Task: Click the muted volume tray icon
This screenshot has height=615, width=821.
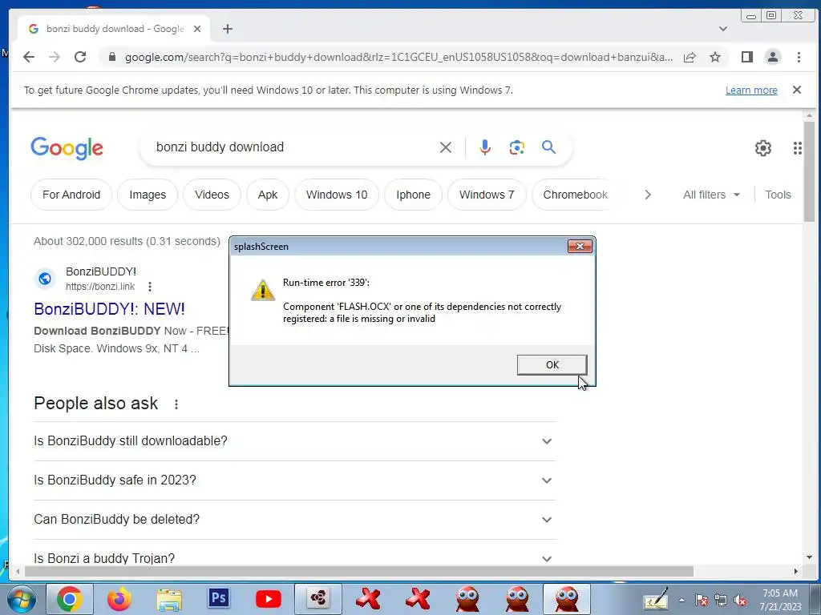Action: [x=740, y=601]
